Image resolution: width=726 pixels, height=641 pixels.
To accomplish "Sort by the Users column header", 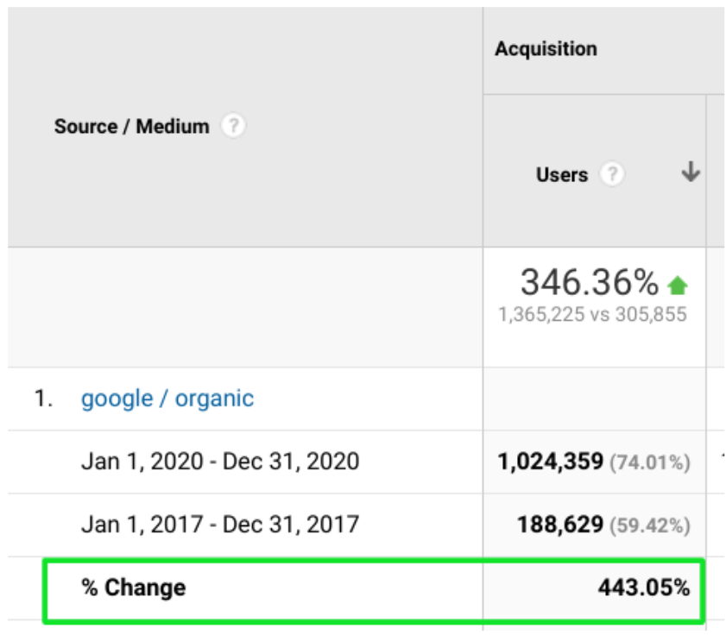I will pos(561,175).
